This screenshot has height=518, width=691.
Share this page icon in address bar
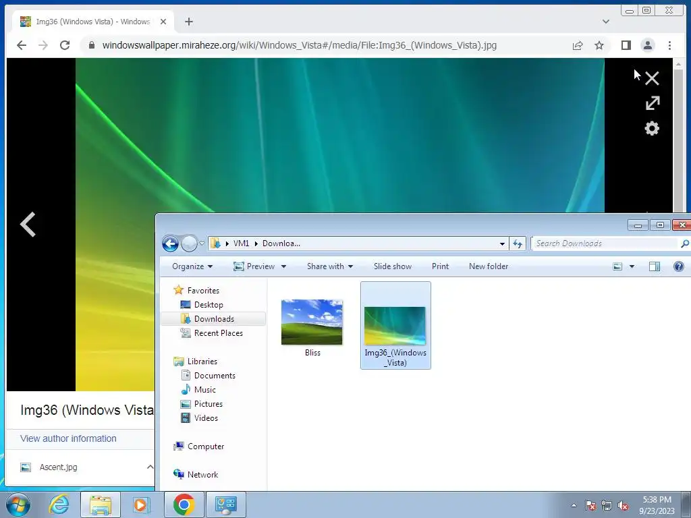click(x=578, y=45)
